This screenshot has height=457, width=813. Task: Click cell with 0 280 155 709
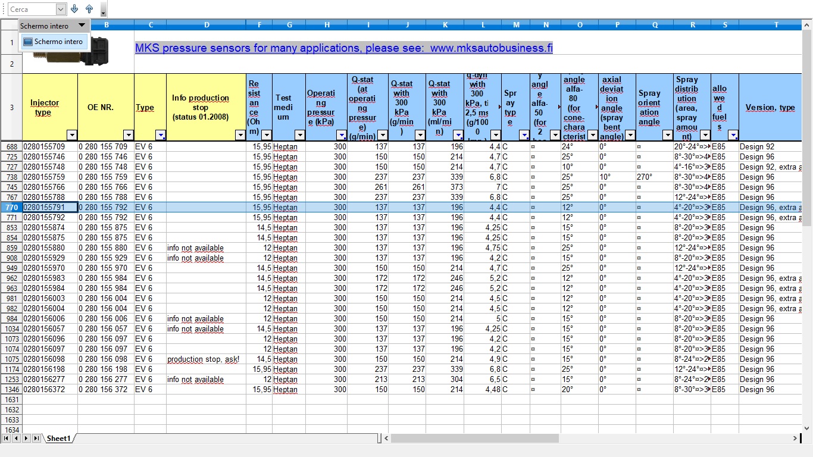point(106,146)
